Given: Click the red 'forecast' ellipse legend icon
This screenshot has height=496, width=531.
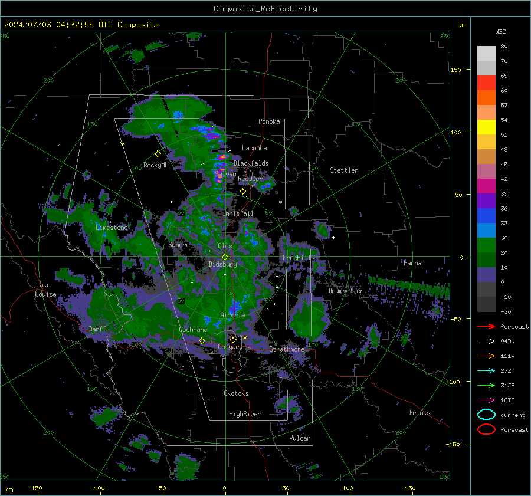Looking at the screenshot, I should [x=486, y=429].
